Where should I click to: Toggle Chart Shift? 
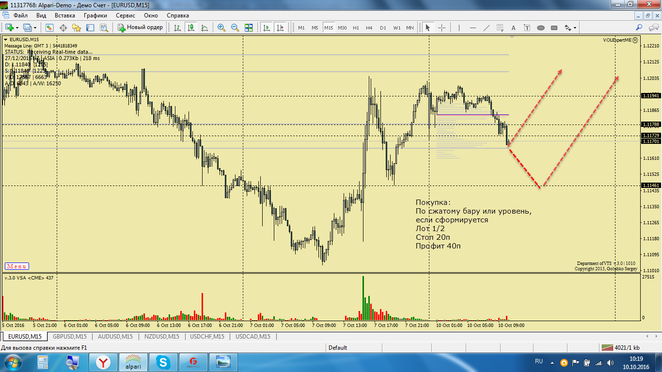280,28
